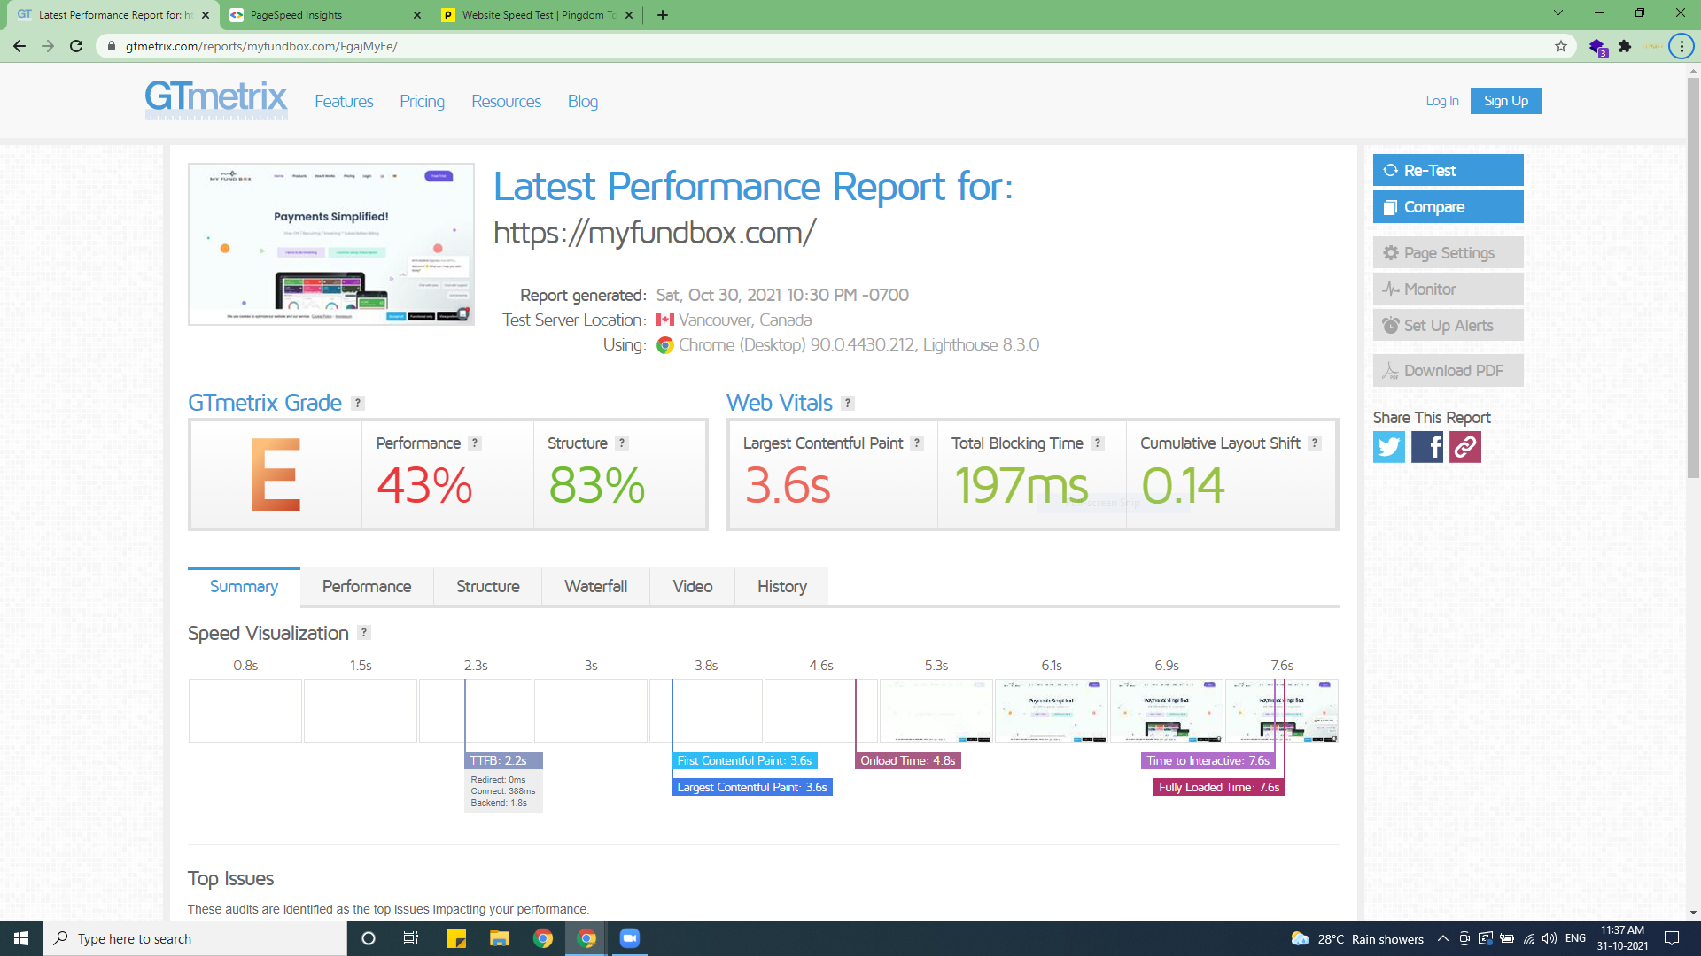
Task: Click Performance score help icon
Action: pos(475,443)
